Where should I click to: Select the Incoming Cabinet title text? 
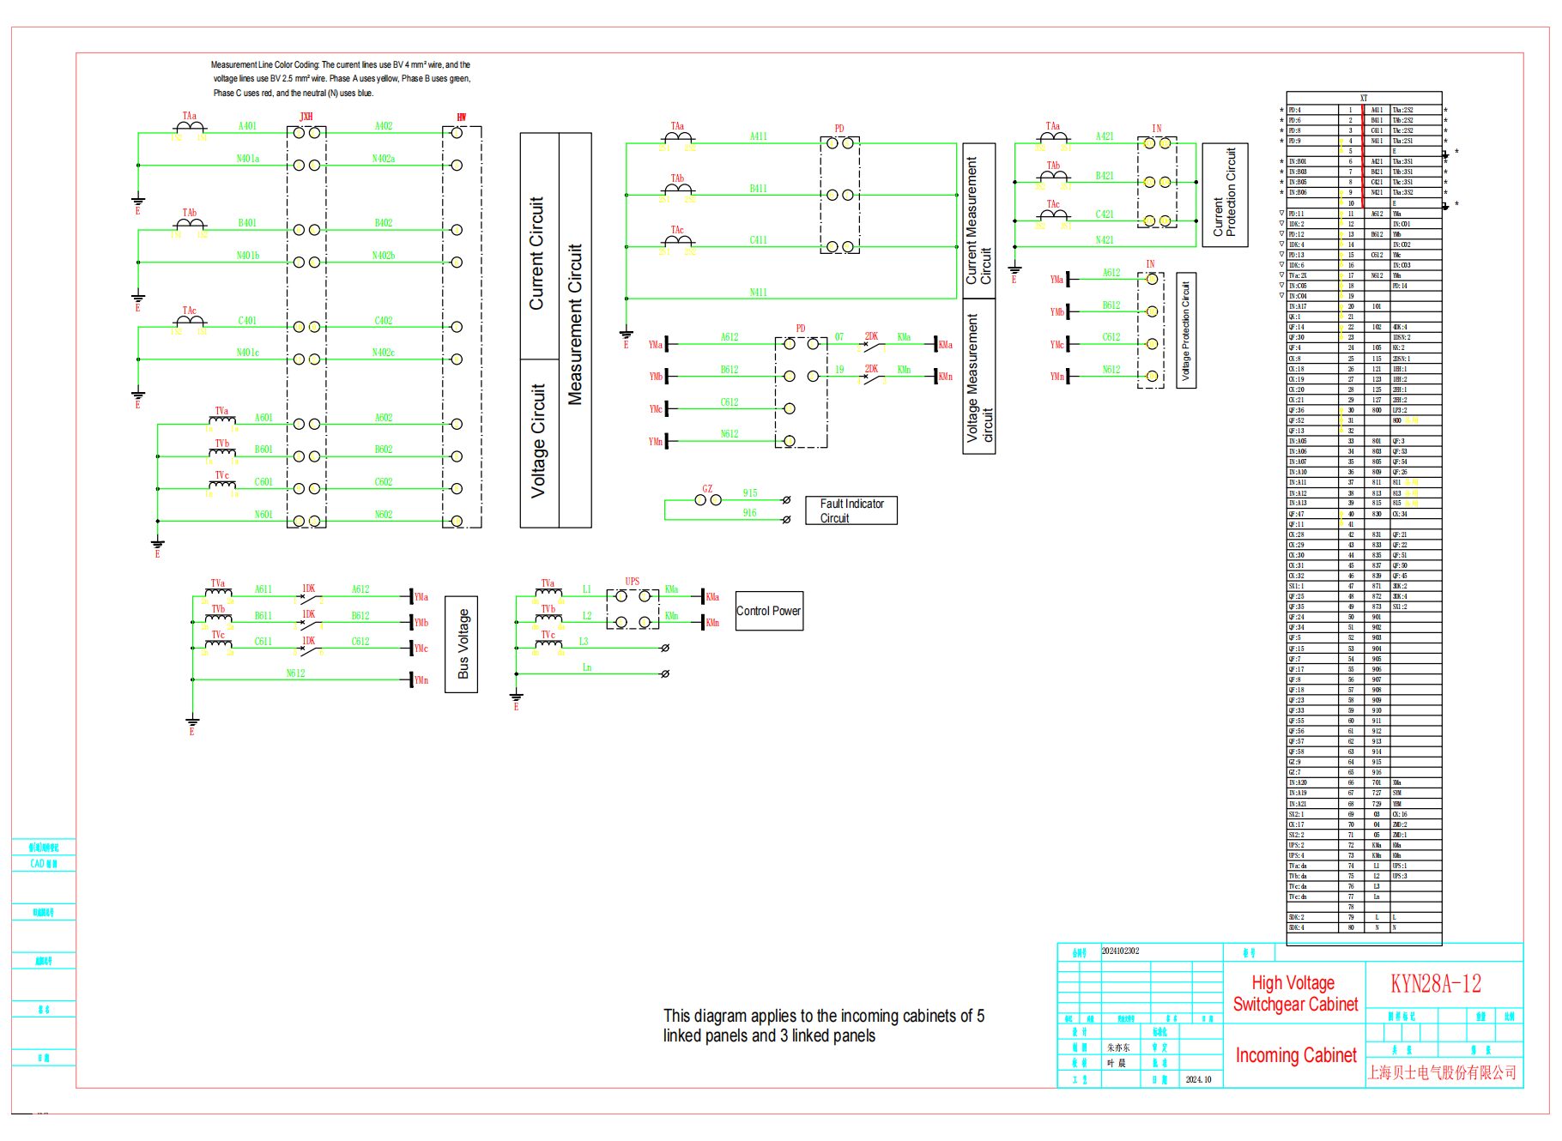click(x=1295, y=1055)
